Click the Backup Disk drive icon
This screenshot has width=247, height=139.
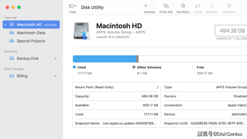pos(12,58)
